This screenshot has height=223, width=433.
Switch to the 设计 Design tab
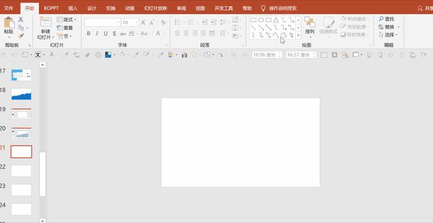point(92,8)
